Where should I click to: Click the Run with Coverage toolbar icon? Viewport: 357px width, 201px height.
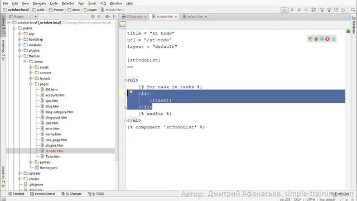pyautogui.click(x=306, y=10)
